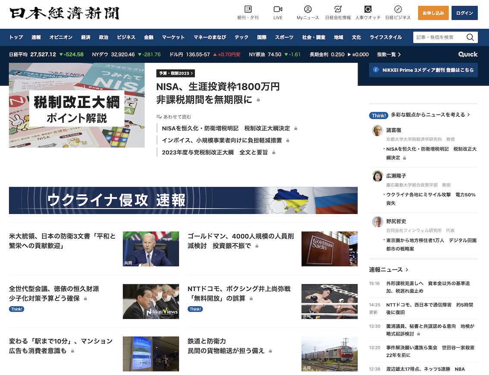Select トップ in navigation bar

[16, 37]
